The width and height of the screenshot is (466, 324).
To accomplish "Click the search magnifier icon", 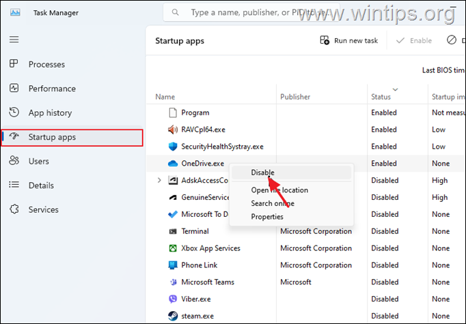I will 176,12.
